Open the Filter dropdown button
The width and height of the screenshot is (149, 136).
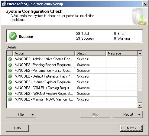click(x=21, y=114)
